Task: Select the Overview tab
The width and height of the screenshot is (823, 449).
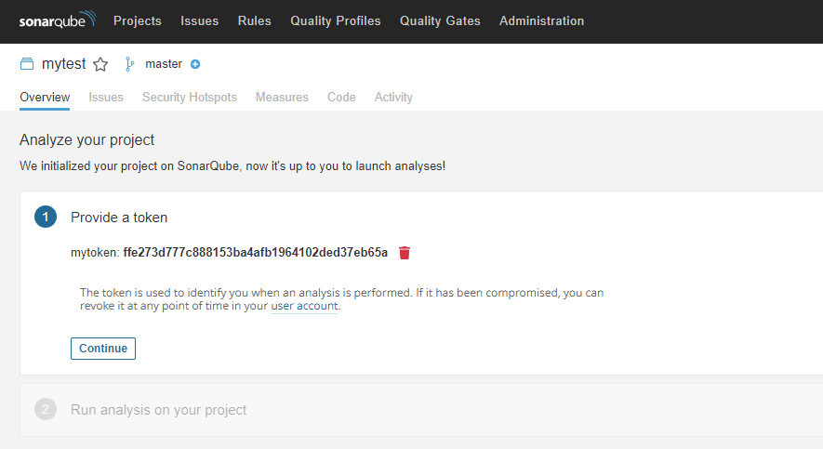Action: pyautogui.click(x=45, y=97)
